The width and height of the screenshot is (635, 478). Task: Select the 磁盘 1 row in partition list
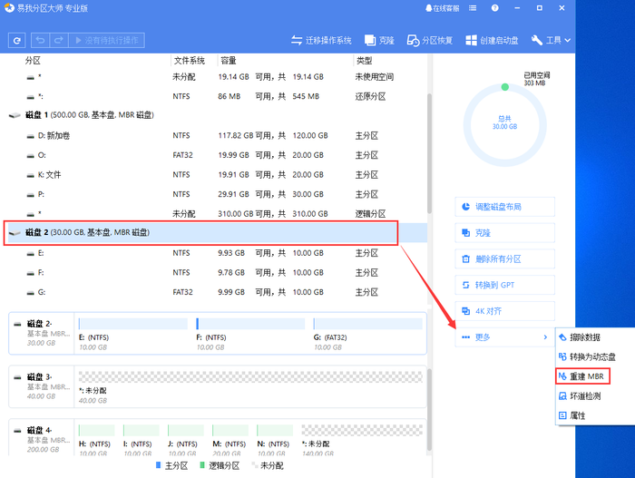coord(91,115)
